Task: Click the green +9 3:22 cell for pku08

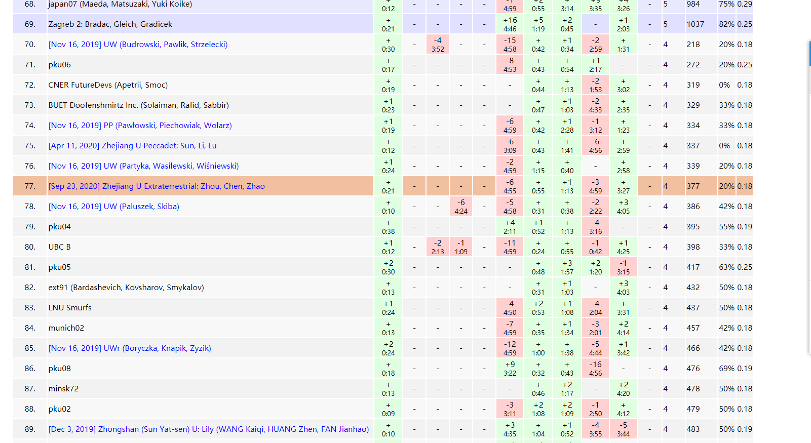Action: (x=510, y=369)
